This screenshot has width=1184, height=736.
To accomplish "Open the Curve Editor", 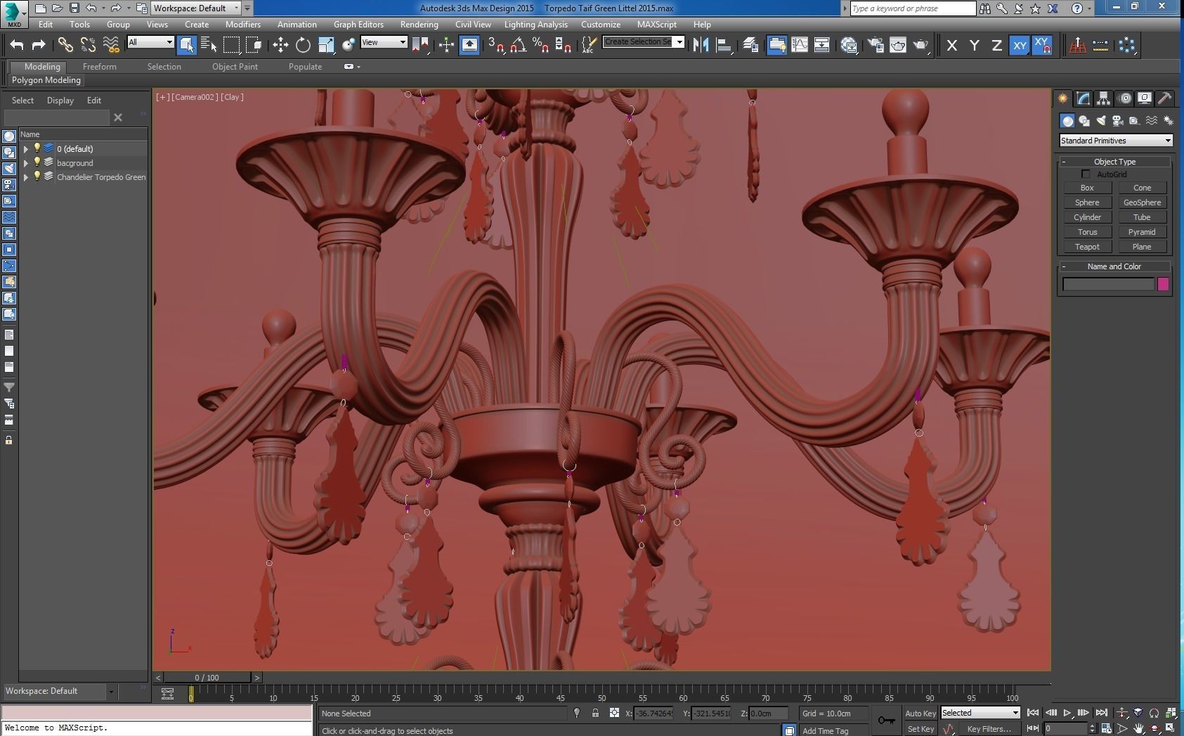I will point(800,45).
